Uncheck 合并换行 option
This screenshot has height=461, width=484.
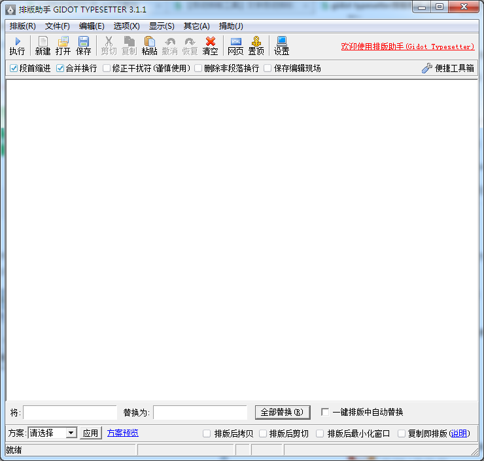60,68
